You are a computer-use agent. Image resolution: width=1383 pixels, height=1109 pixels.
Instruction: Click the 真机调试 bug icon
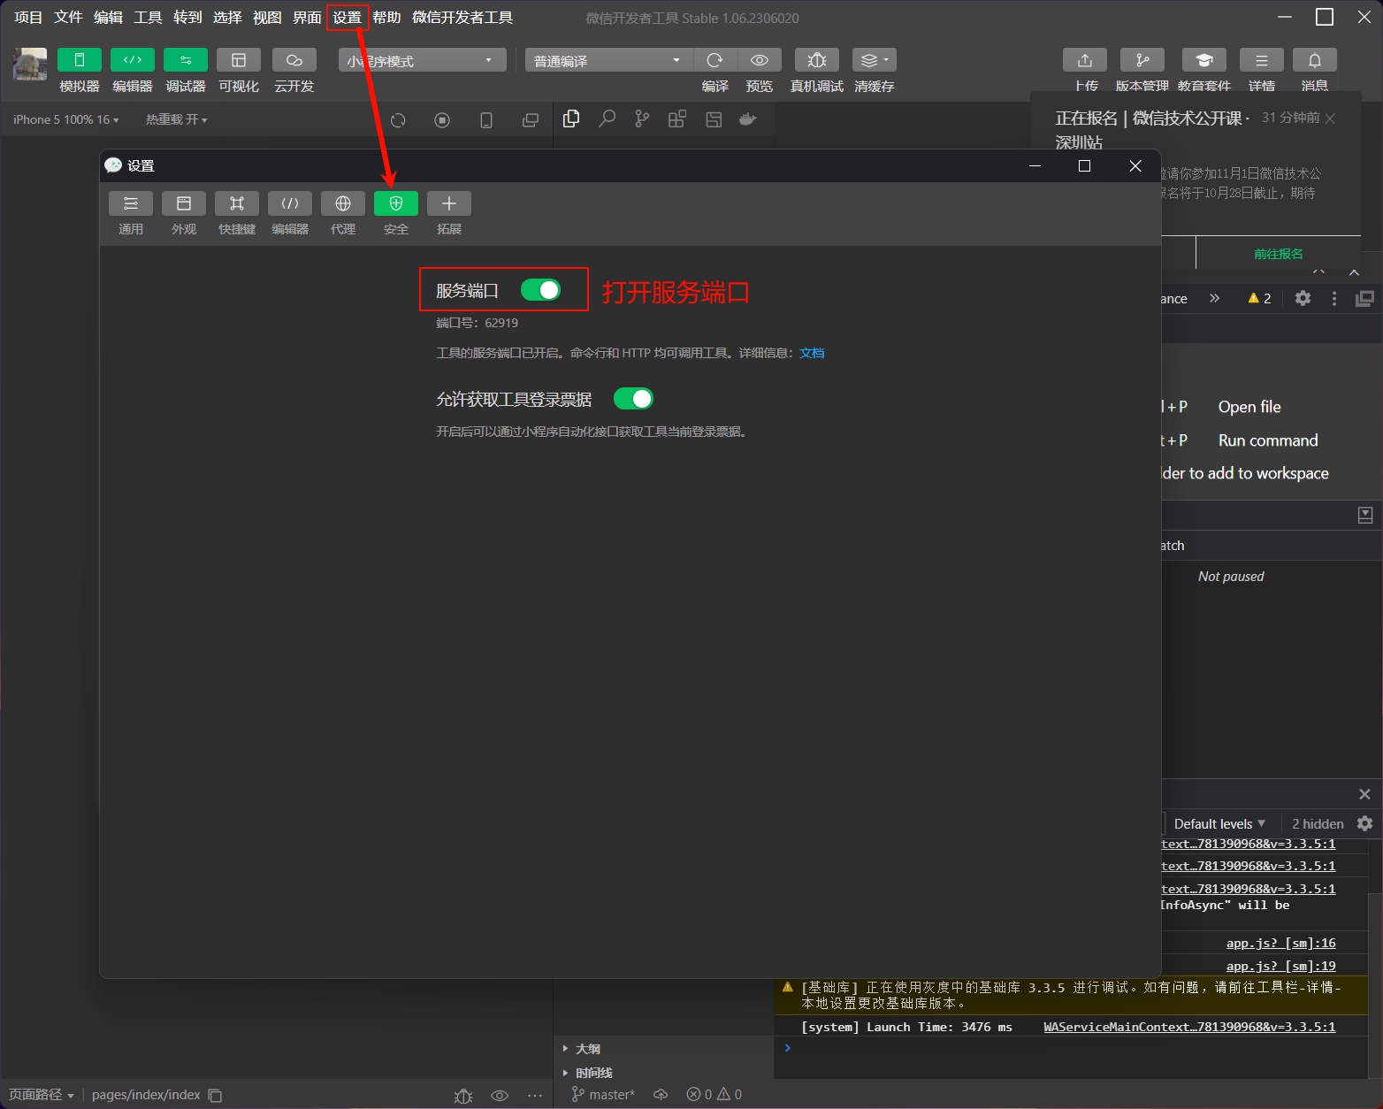click(x=816, y=60)
